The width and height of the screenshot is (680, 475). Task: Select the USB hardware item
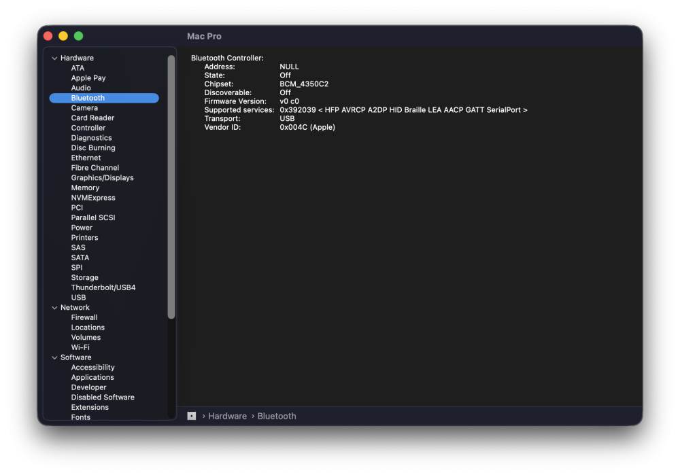coord(78,298)
